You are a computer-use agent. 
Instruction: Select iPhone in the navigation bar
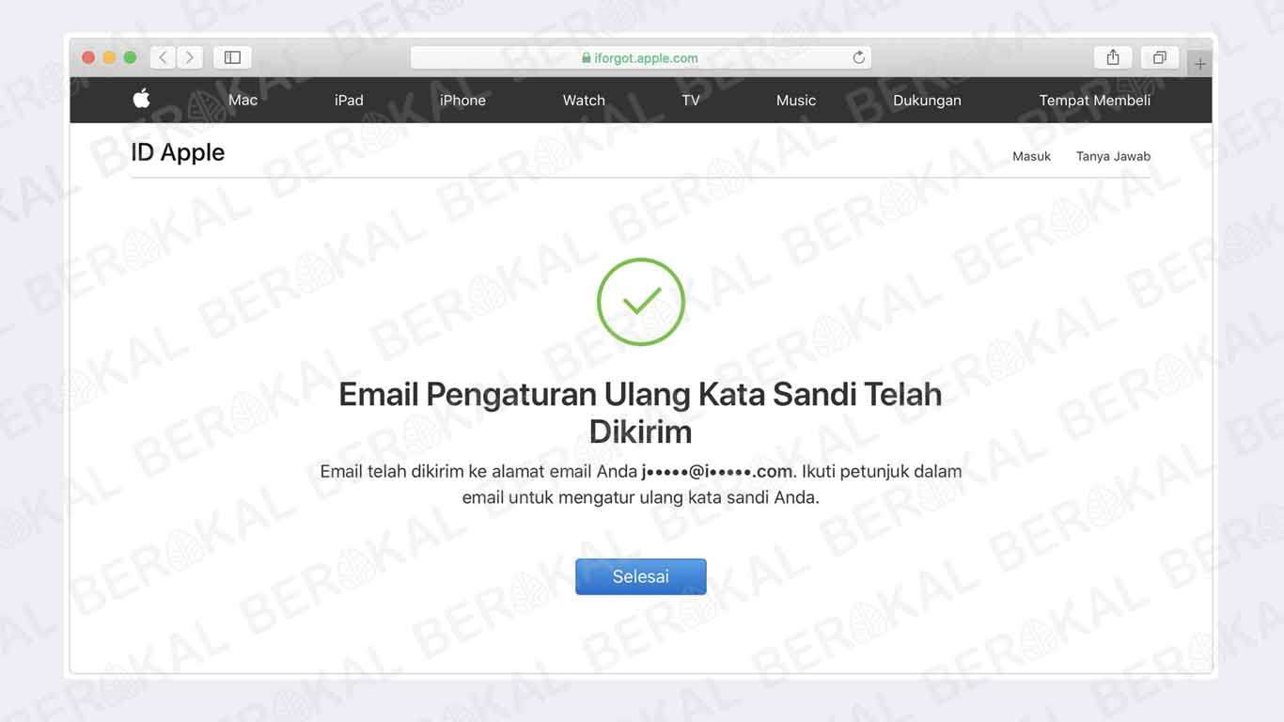click(462, 100)
